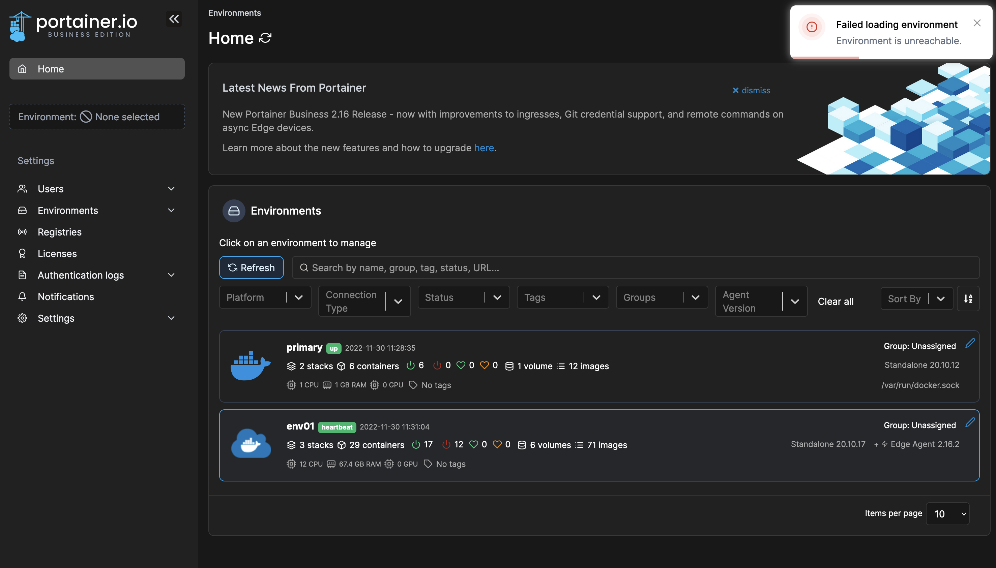Open the Platform filter dropdown
The width and height of the screenshot is (996, 568).
265,297
